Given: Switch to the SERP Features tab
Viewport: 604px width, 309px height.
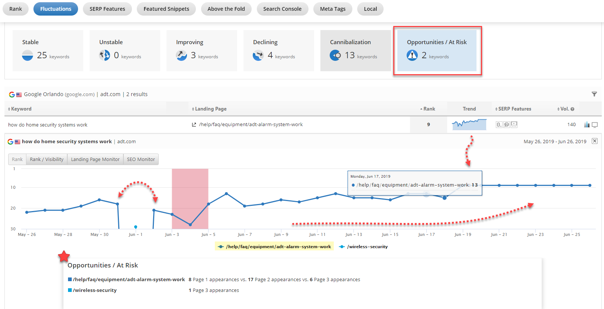Looking at the screenshot, I should point(107,9).
